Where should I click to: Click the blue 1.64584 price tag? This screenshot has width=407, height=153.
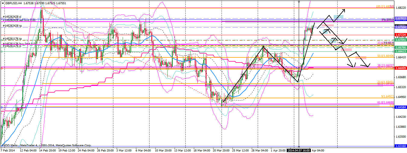click(400, 107)
